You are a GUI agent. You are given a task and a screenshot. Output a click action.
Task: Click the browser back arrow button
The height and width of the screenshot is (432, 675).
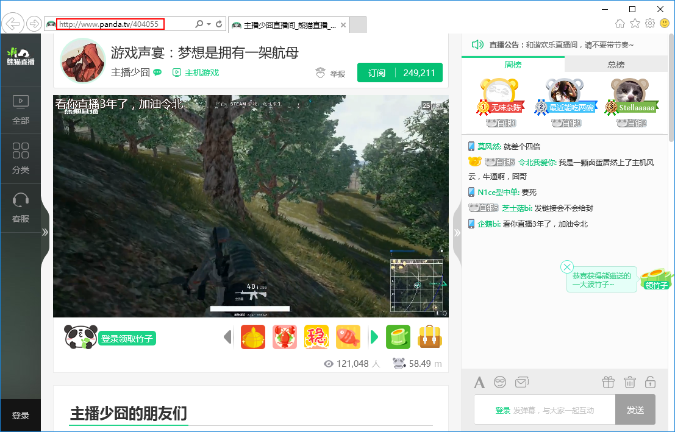click(13, 24)
